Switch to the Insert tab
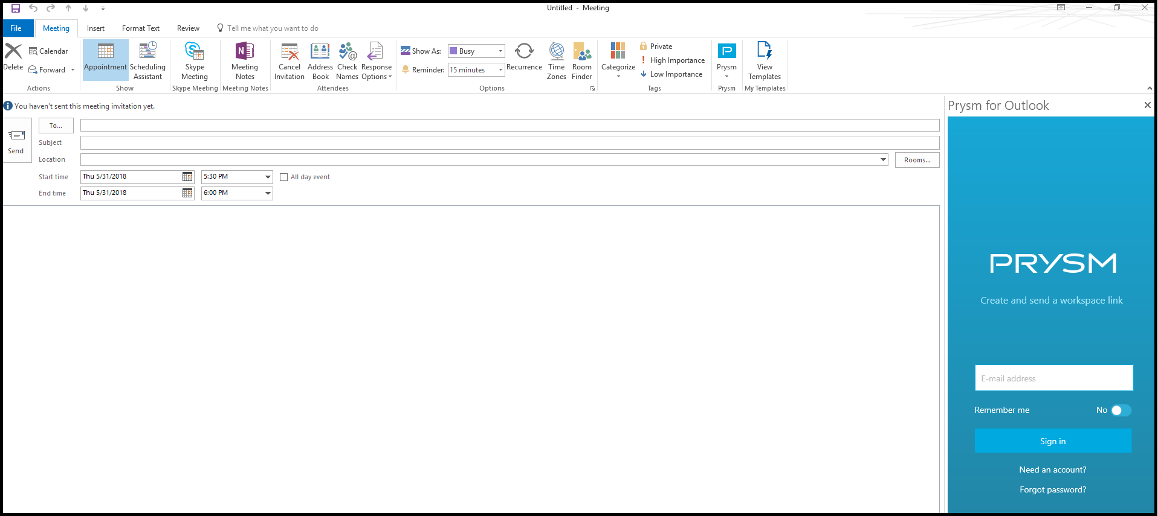The height and width of the screenshot is (516, 1158). [x=95, y=28]
